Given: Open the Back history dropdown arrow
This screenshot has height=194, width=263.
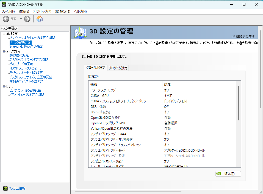Looking at the screenshot, I should pos(21,19).
